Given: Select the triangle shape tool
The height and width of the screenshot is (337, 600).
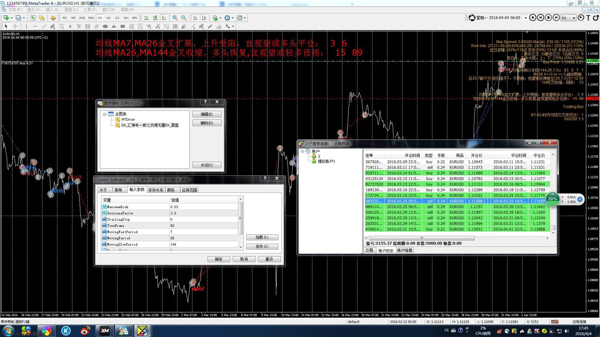Looking at the screenshot, I should [x=114, y=26].
